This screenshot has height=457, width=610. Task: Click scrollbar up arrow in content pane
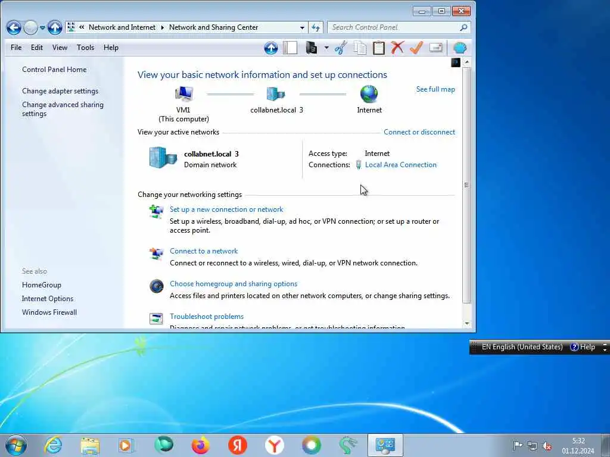(467, 62)
